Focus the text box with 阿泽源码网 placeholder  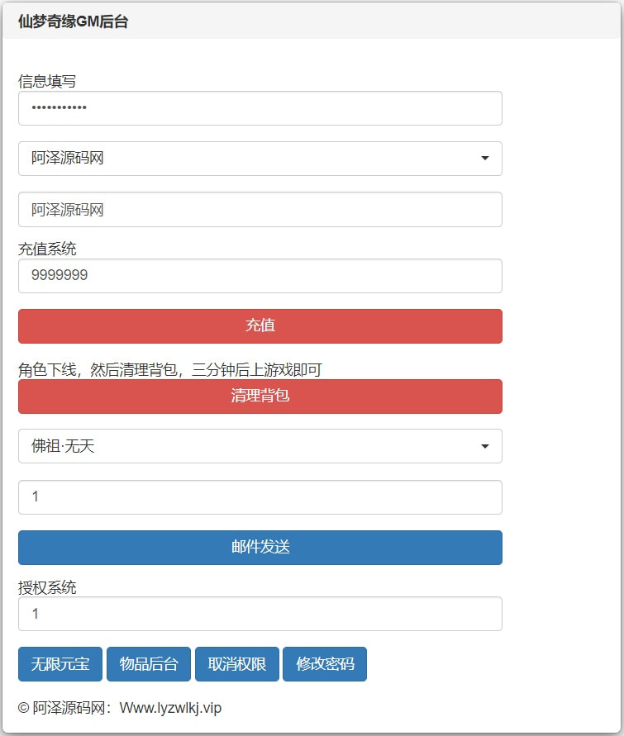[260, 210]
